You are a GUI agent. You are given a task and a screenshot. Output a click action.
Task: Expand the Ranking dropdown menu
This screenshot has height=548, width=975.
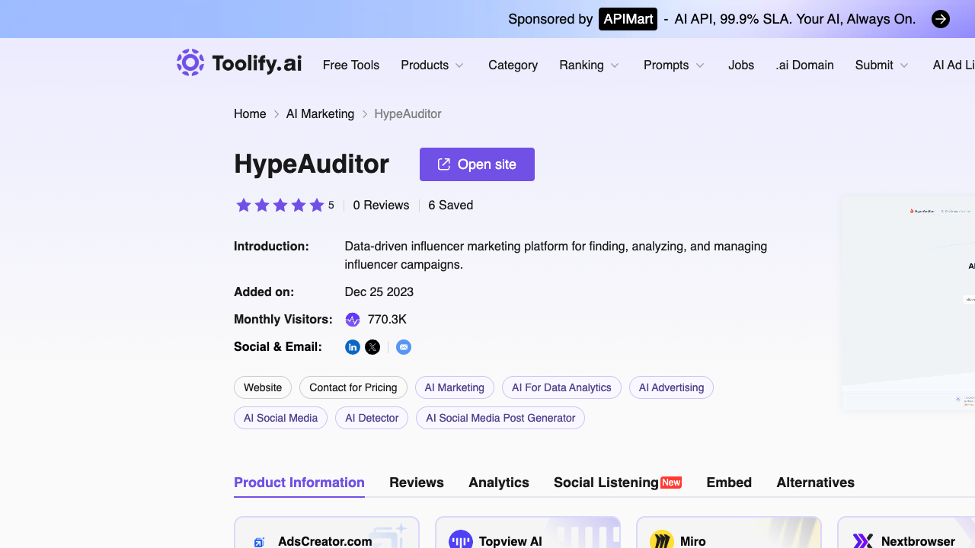click(589, 65)
